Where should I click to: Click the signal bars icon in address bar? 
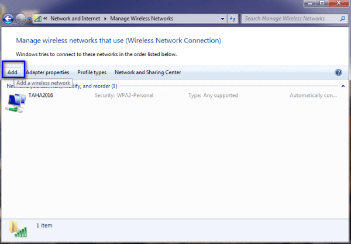click(x=38, y=19)
